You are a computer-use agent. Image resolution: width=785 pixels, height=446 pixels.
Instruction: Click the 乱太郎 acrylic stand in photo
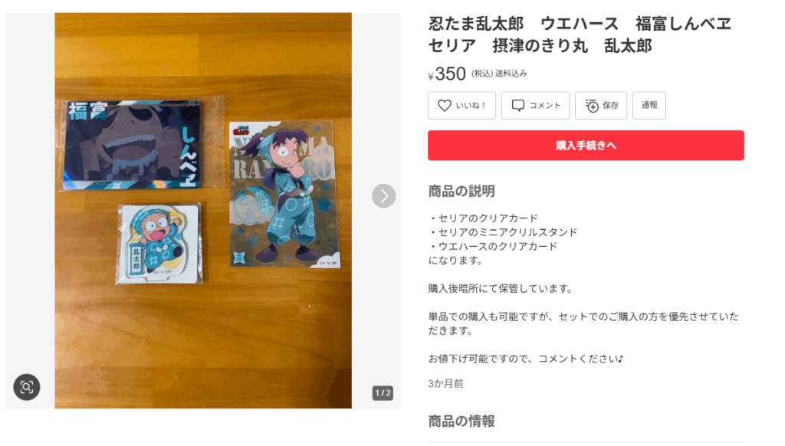[x=159, y=244]
